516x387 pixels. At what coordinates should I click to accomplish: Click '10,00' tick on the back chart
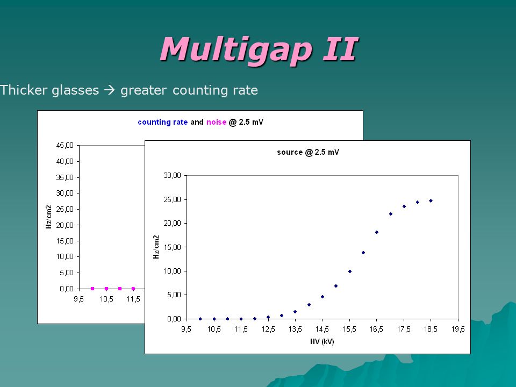click(x=65, y=257)
